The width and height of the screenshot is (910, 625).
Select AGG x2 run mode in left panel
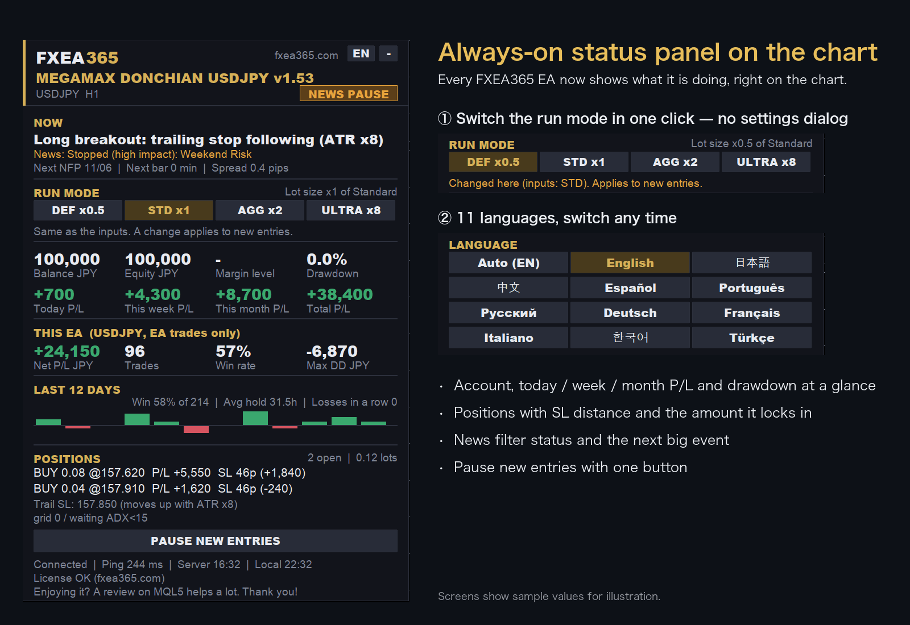(260, 210)
